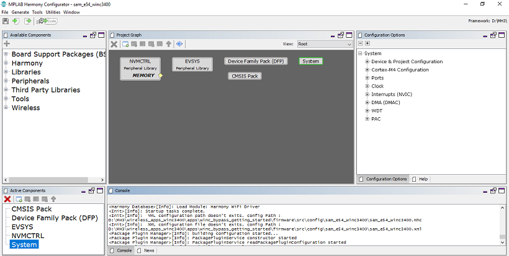Click the Export configuration green-arrow icon
The width and height of the screenshot is (509, 256).
tap(28, 21)
